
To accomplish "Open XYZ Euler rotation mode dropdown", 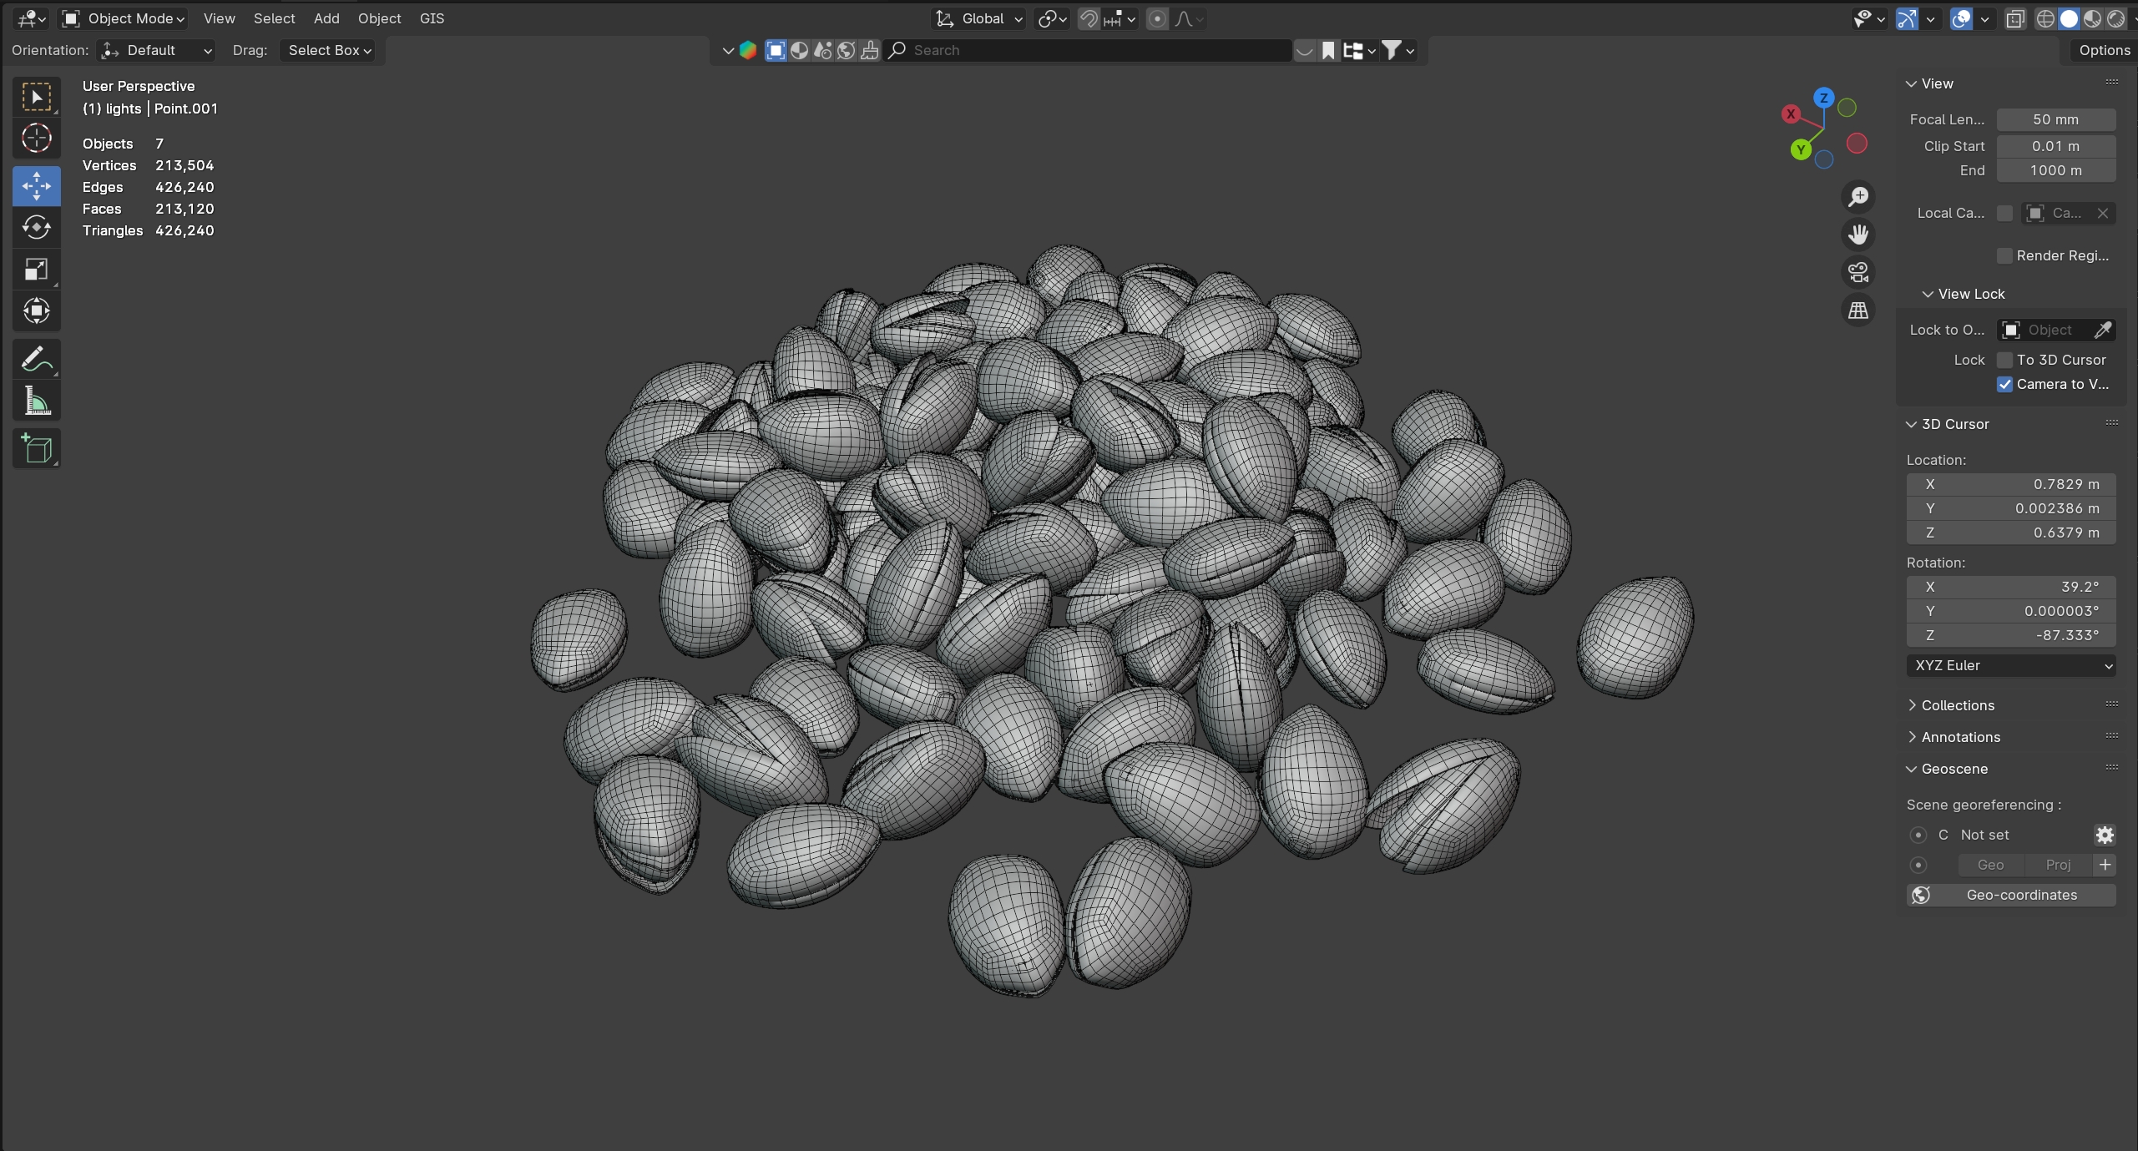I will pos(2010,665).
